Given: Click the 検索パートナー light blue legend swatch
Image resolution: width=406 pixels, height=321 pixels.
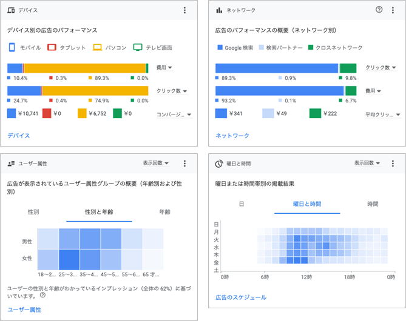Looking at the screenshot, I should coord(261,47).
